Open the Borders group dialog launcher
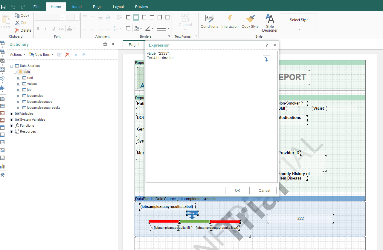Screen dimensions: 383x250 click(169, 36)
